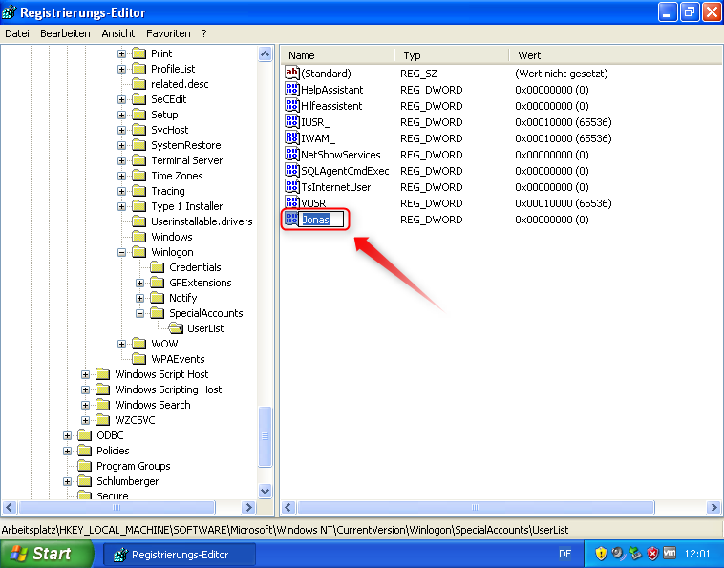
Task: Click values pane scroll right arrow
Action: 713,508
